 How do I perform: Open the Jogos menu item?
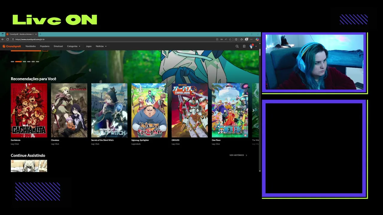[89, 46]
